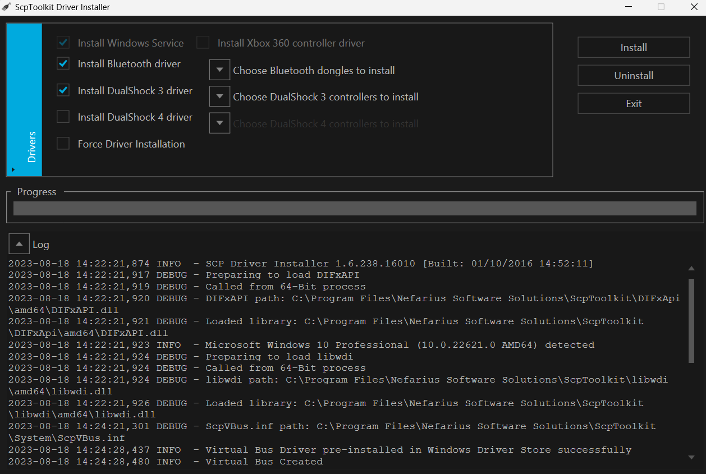Click the Uninstall button
This screenshot has width=706, height=474.
coord(634,75)
